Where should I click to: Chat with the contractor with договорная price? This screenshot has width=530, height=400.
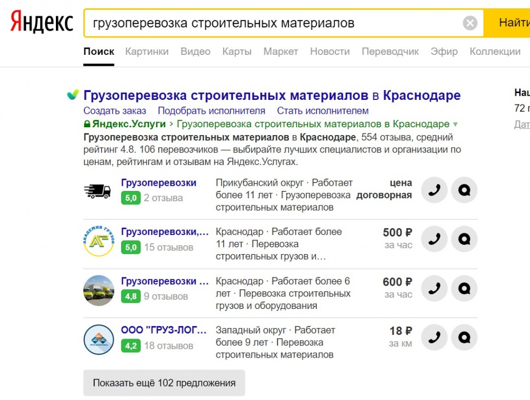[464, 190]
